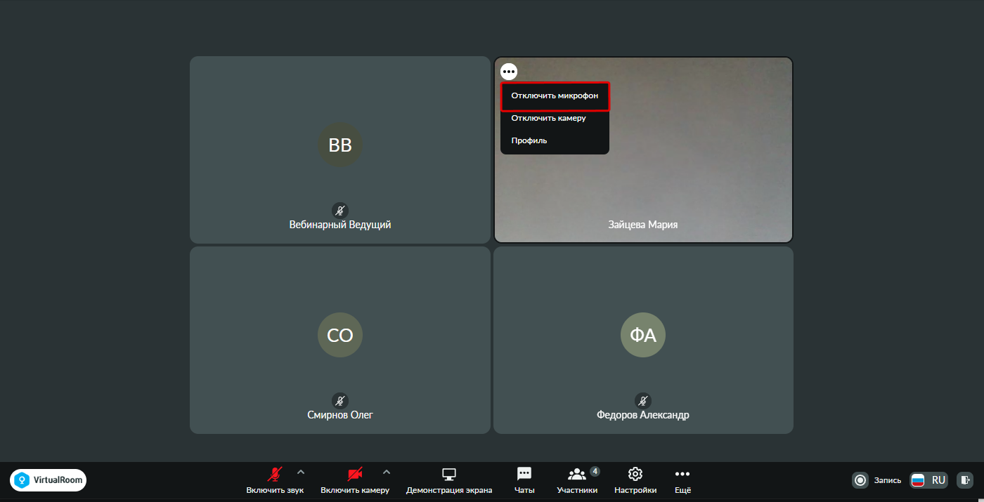The width and height of the screenshot is (984, 502).
Task: Click the Вебинарный Ведущий participant tile
Action: (x=340, y=150)
